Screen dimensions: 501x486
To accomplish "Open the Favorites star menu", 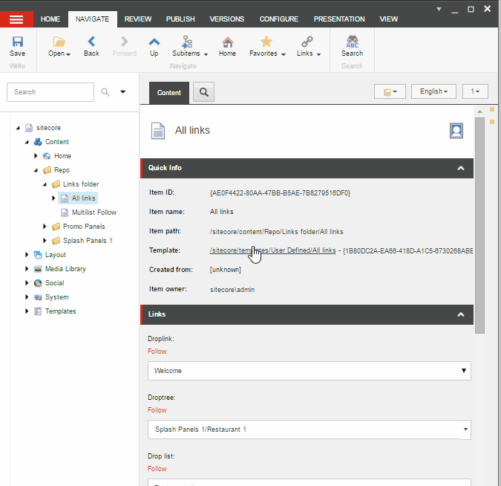I will 266,43.
